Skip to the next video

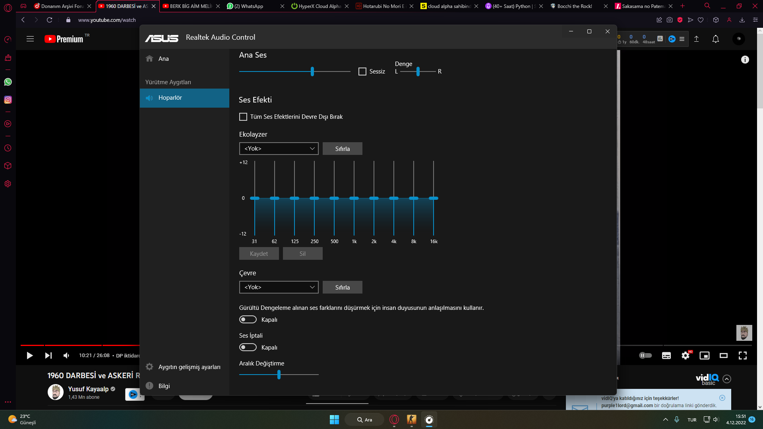(48, 356)
